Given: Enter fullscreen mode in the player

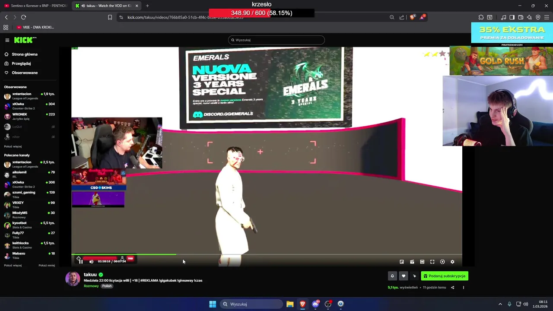Looking at the screenshot, I should click(432, 262).
